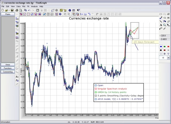Click the About info icon
Screen dimensions: 171x124
[70, 10]
